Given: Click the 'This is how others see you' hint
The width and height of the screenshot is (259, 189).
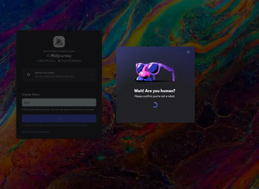Looking at the screenshot, I should 58,110.
